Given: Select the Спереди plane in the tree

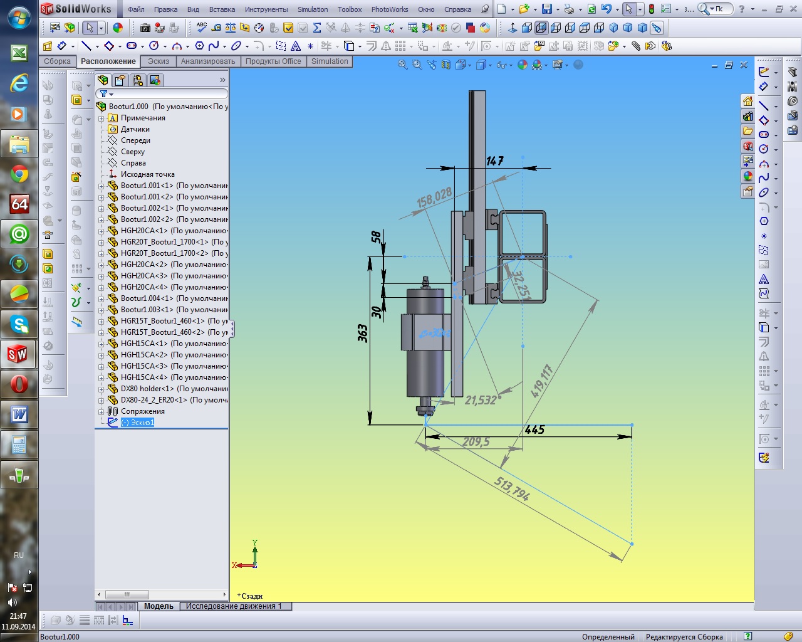Looking at the screenshot, I should [135, 140].
